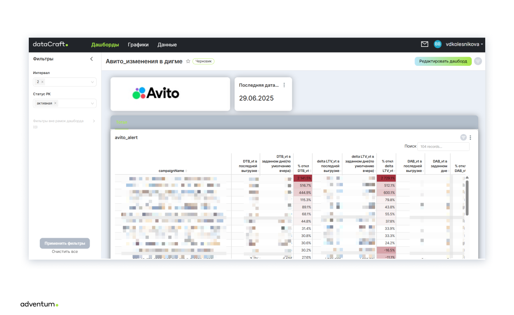The height and width of the screenshot is (315, 514).
Task: Expand the Статус РК dropdown arrow
Action: [93, 104]
